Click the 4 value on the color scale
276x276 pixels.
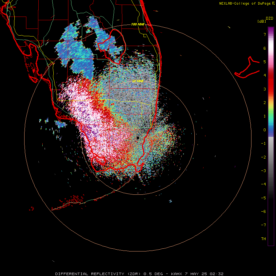(x=265, y=75)
